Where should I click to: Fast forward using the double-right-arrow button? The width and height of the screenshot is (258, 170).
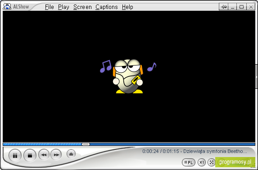point(56,155)
